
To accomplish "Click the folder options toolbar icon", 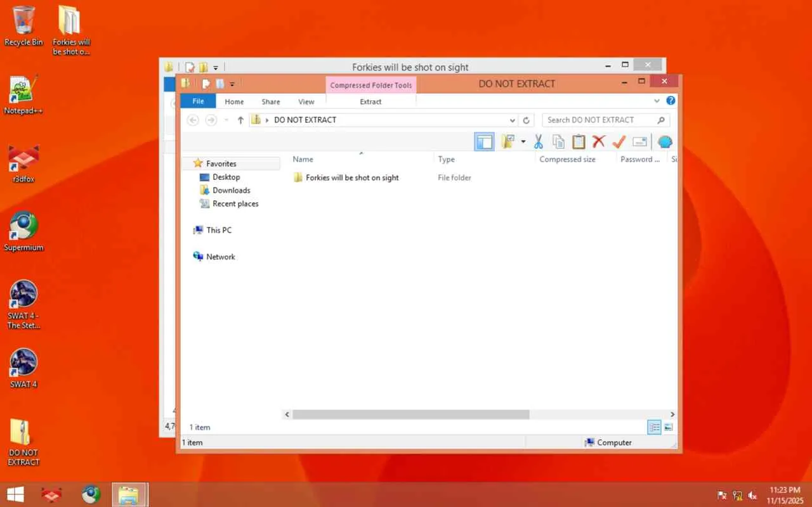I will pyautogui.click(x=507, y=142).
